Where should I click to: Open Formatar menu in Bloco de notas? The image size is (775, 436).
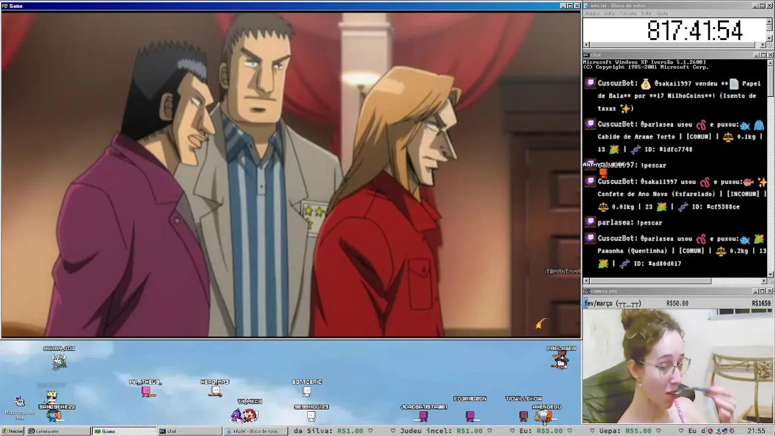(628, 13)
